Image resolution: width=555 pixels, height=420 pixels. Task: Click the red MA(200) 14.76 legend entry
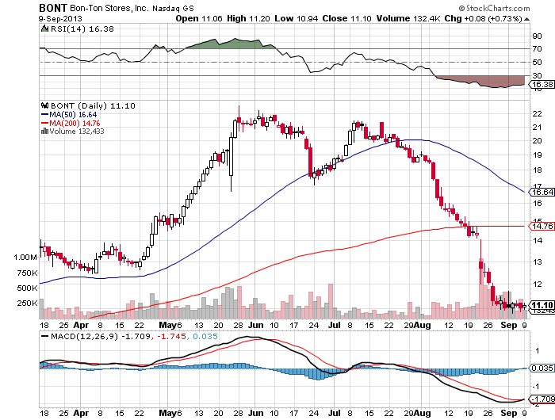71,123
